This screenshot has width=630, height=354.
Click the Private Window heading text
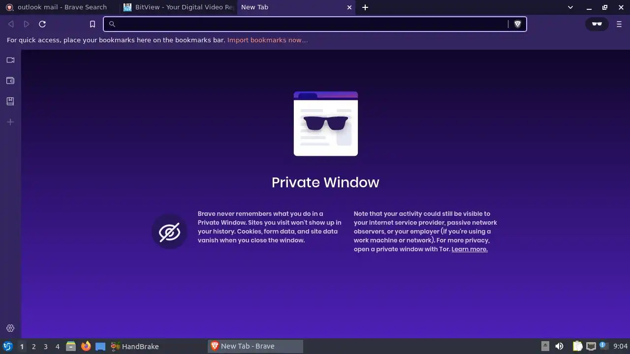[325, 182]
